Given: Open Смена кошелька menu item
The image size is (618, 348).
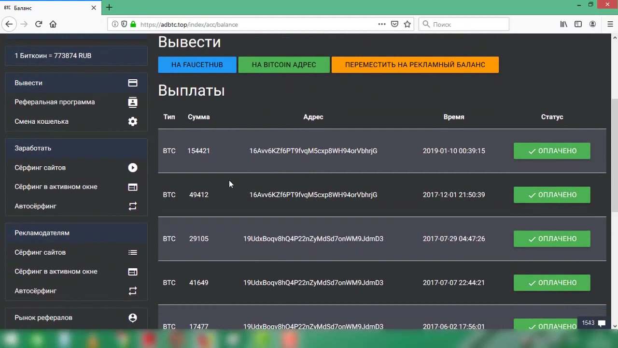Looking at the screenshot, I should point(76,121).
